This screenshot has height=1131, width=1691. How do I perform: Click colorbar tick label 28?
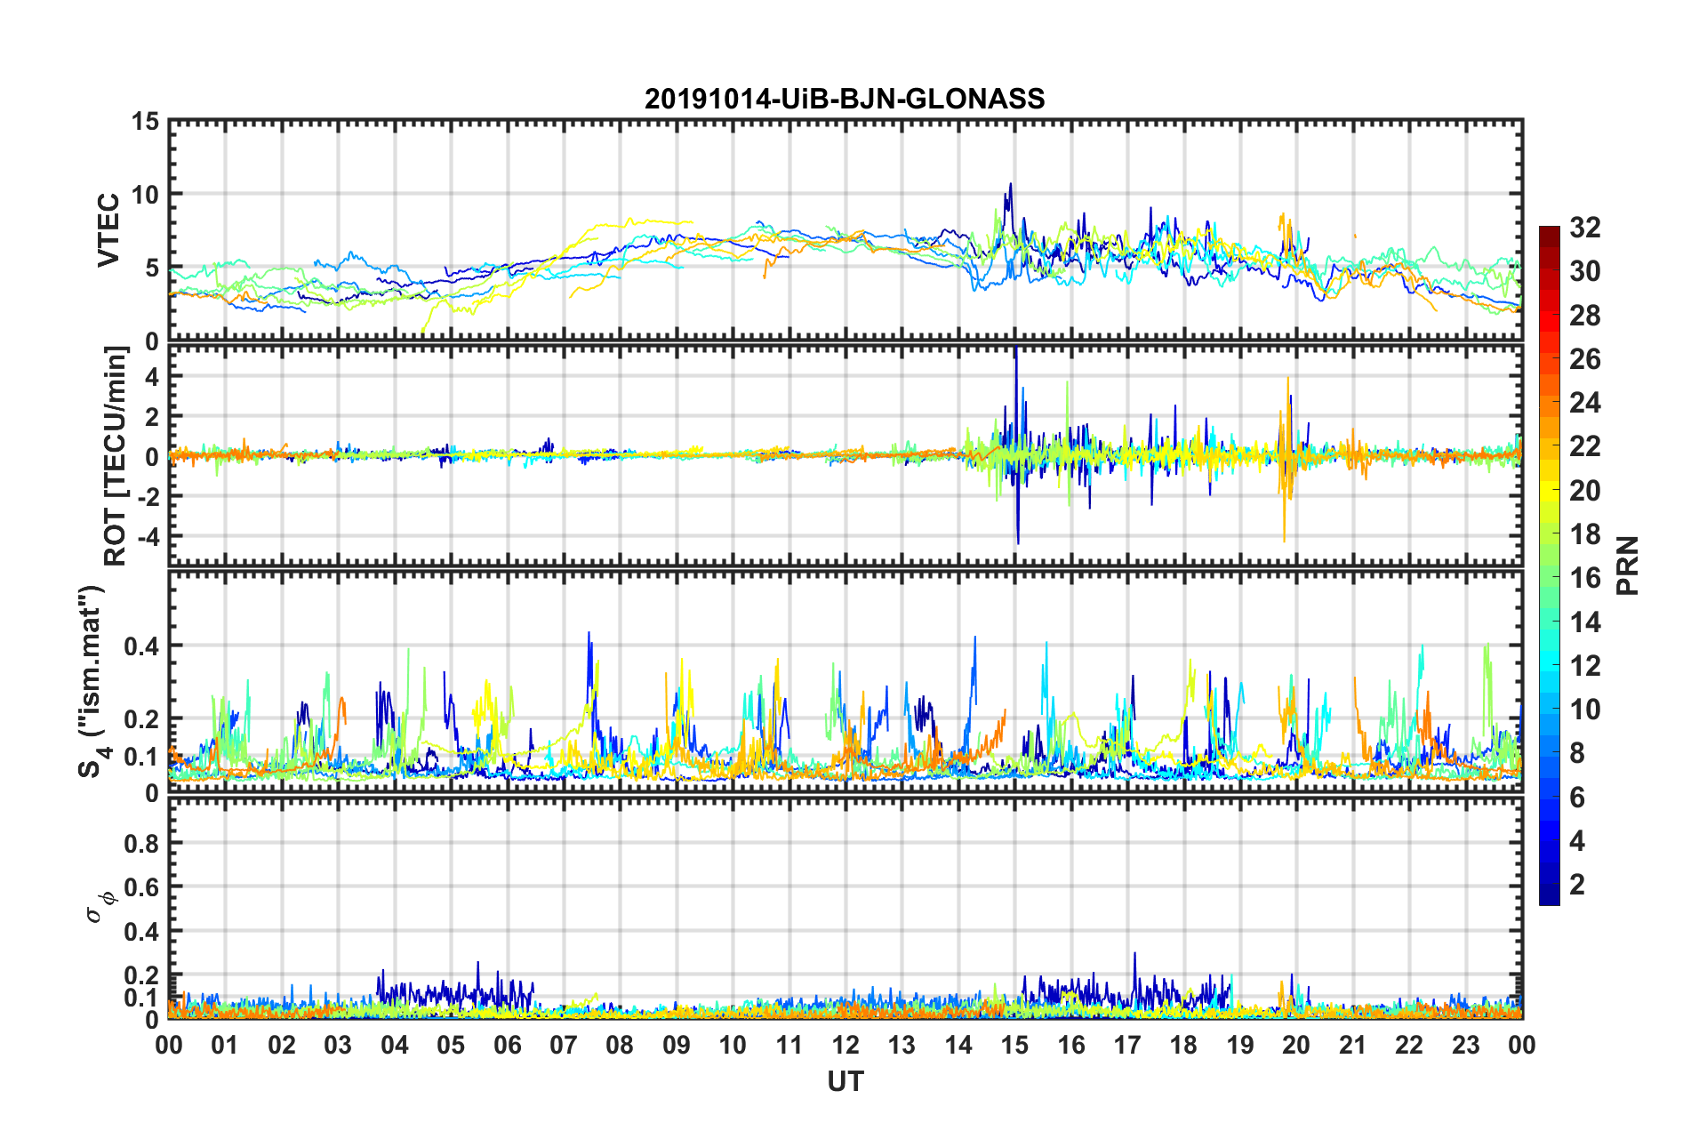click(x=1584, y=316)
